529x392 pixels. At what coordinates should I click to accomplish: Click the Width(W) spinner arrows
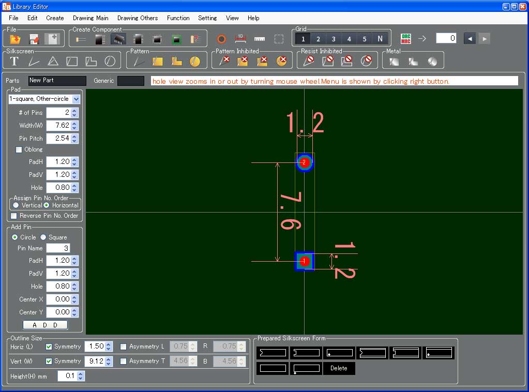(x=74, y=126)
